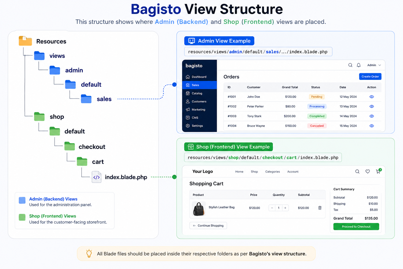Click the Settings gear icon in sidebar
Image resolution: width=403 pixels, height=269 pixels.
(x=188, y=126)
